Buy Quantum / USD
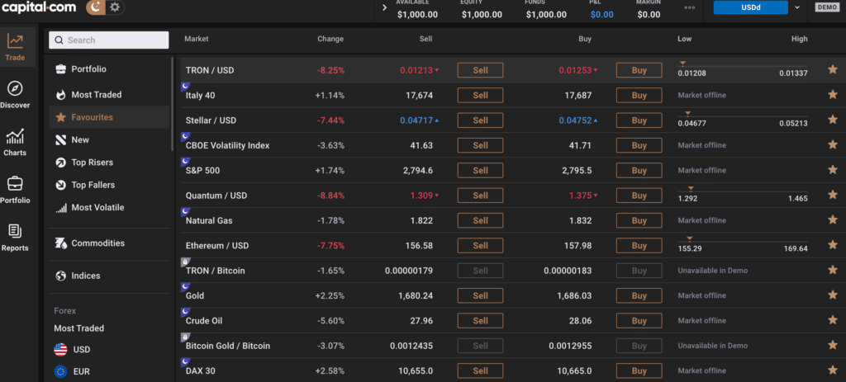Viewport: 846px width, 382px height. click(639, 195)
